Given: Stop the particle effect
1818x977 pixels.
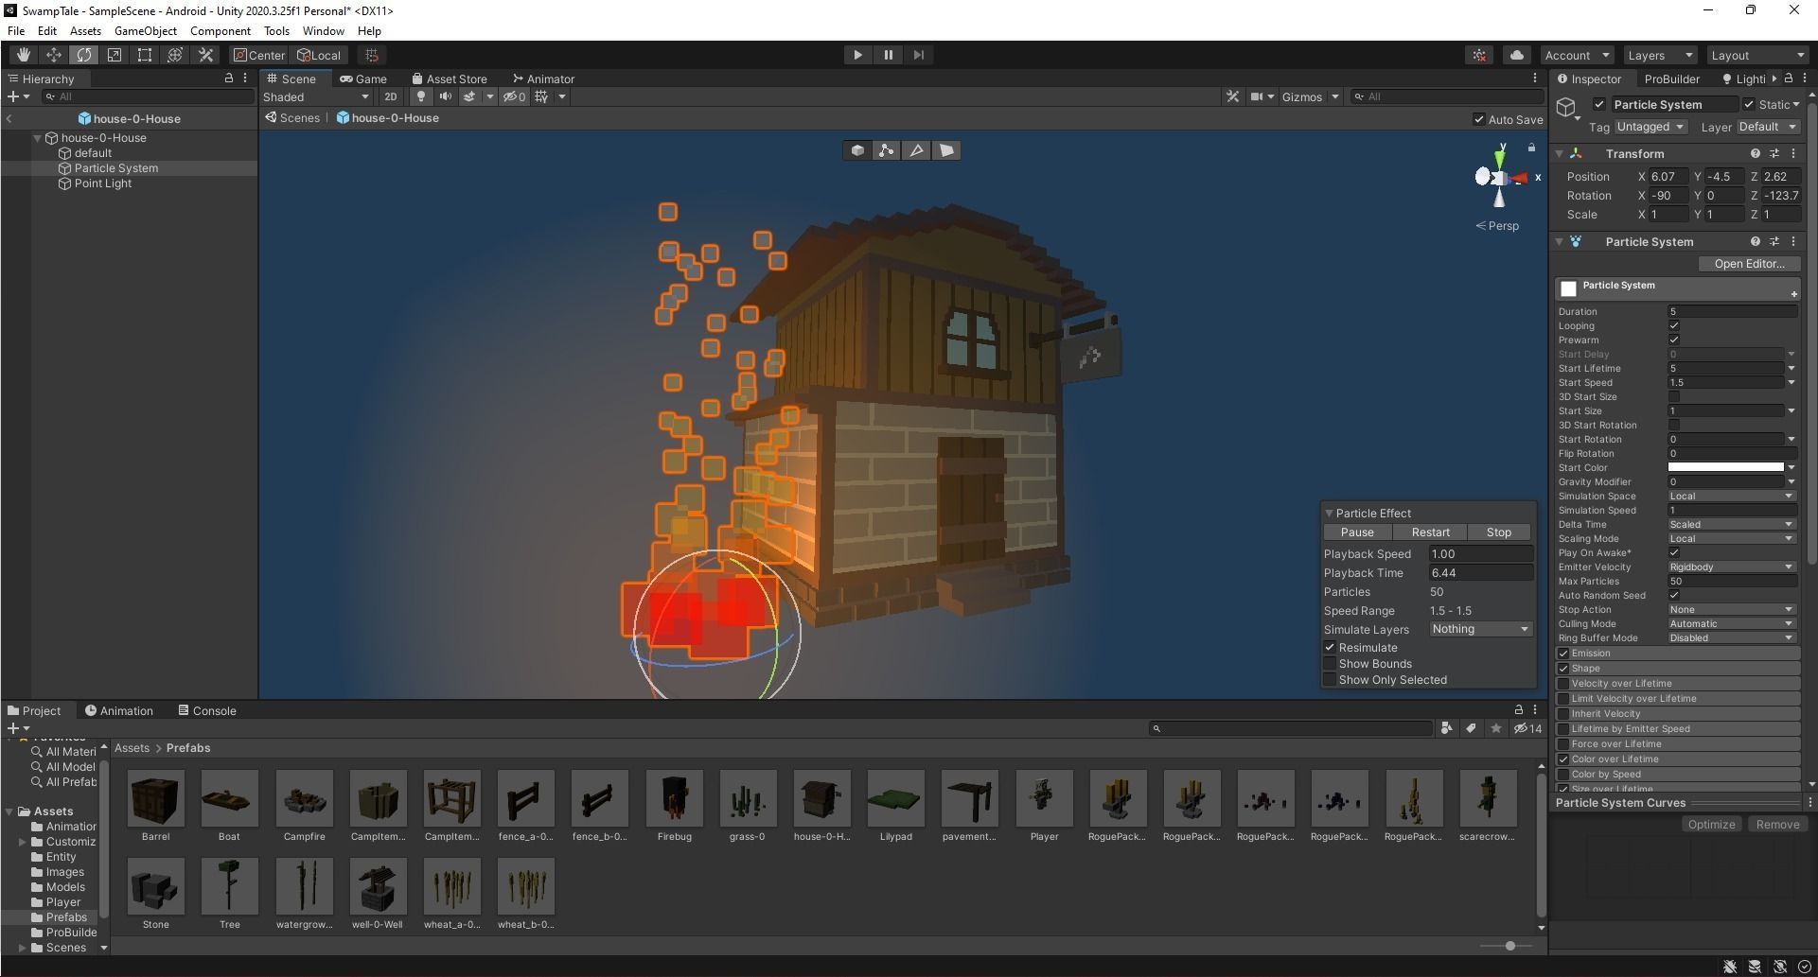Looking at the screenshot, I should click(x=1499, y=532).
